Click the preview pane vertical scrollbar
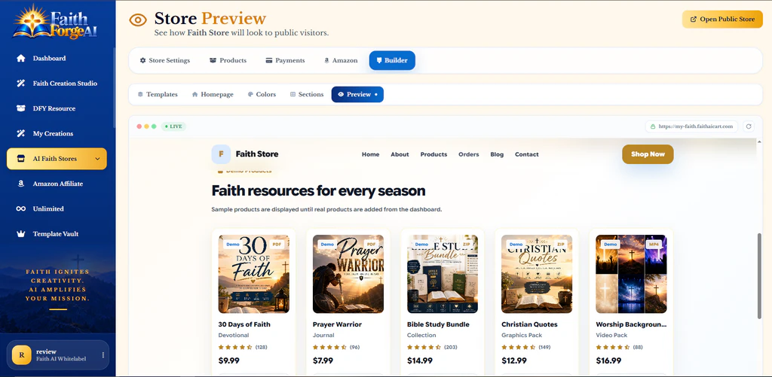Screen dimensions: 772x377 (760, 276)
